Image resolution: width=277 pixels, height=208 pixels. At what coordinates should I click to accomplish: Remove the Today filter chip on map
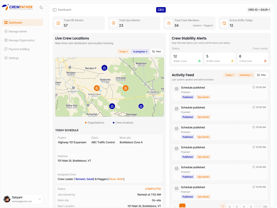point(127,52)
